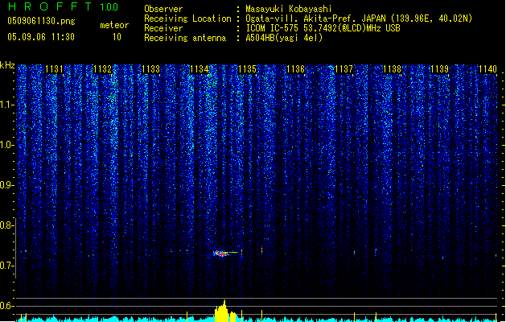Select the filename 0509061130.png
Viewport: 506px width, 322px height.
tap(41, 21)
